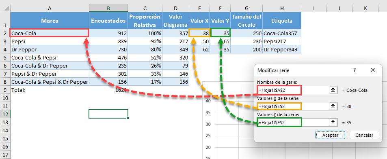Image resolution: width=387 pixels, height=159 pixels.
Task: Select cell with value 839
Action: point(108,41)
